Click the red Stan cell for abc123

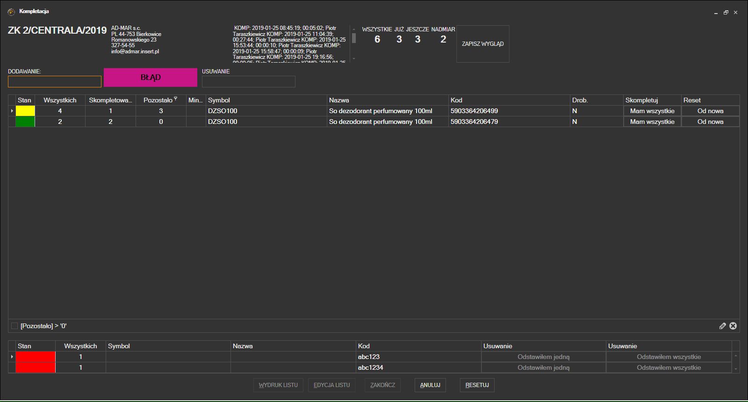pos(36,357)
